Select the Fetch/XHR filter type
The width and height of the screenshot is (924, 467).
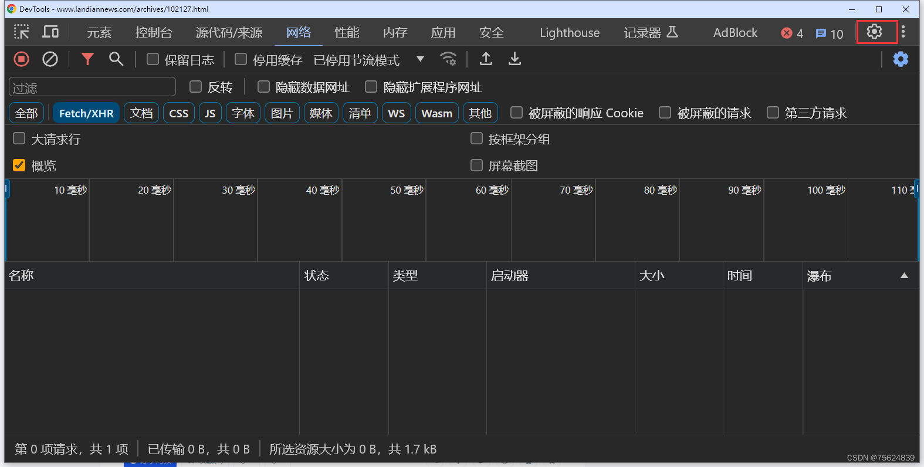point(86,113)
